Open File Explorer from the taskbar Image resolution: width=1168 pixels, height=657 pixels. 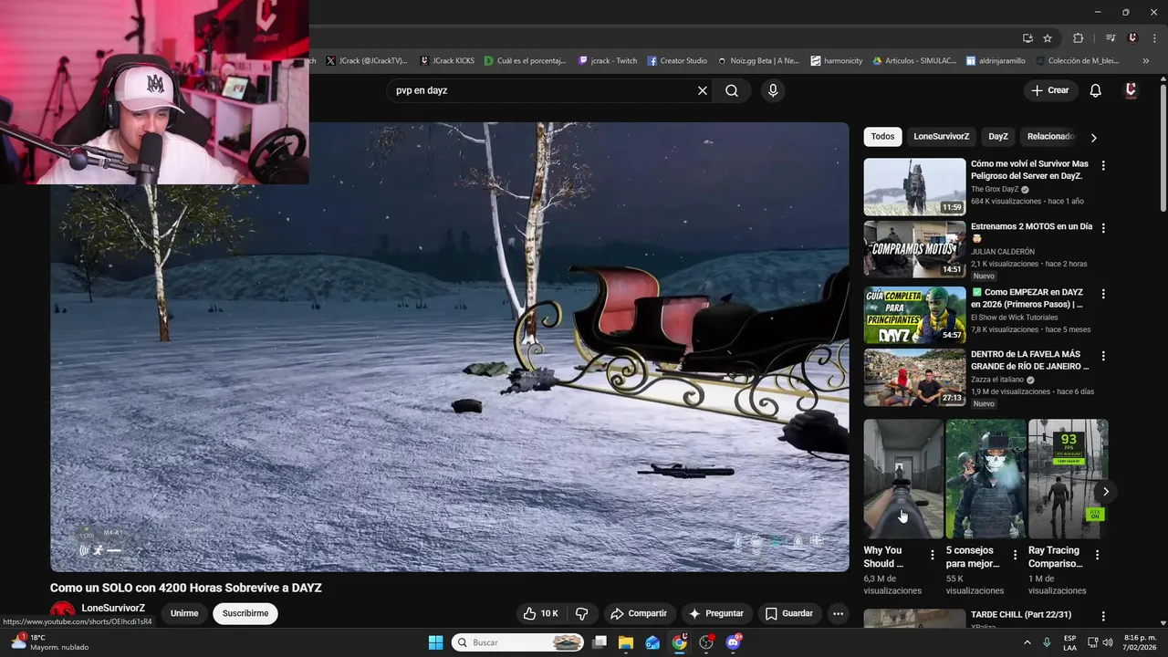[x=626, y=642]
